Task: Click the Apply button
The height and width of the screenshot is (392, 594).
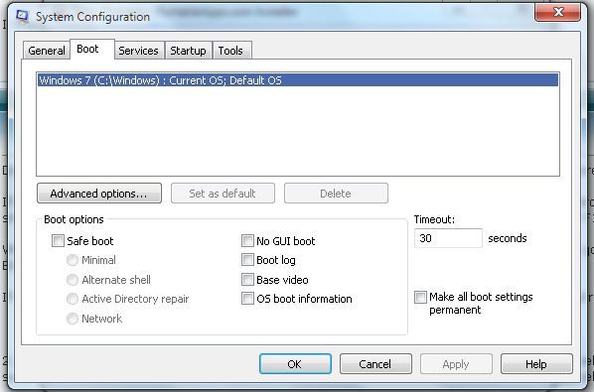Action: coord(456,364)
